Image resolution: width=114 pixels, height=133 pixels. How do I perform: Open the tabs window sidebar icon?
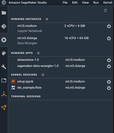[x=4, y=80]
